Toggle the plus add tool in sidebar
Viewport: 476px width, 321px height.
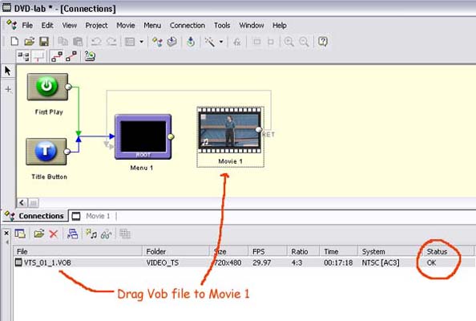click(x=8, y=89)
